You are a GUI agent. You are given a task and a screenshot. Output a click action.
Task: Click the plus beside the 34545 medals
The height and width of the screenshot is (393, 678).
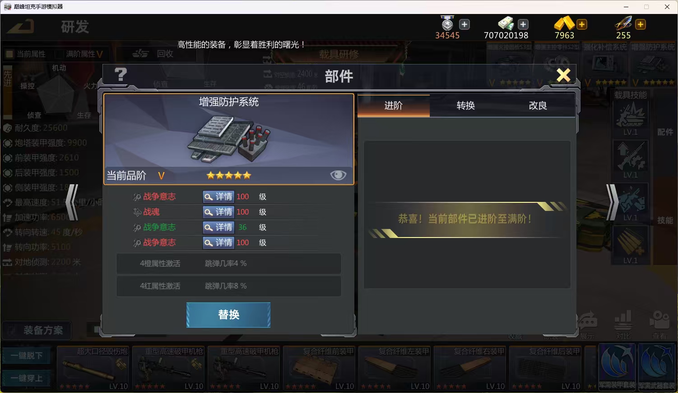coord(464,24)
